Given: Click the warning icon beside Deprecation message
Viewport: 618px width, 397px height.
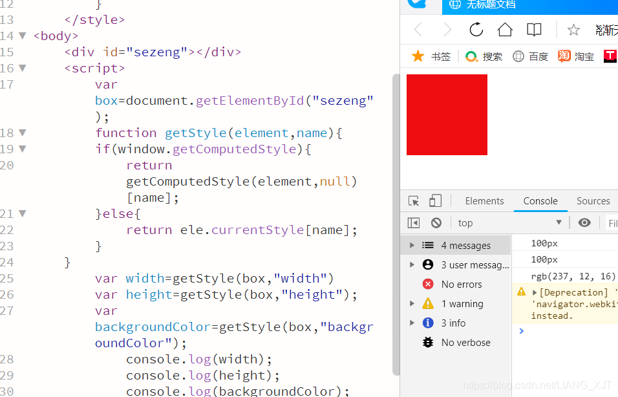Looking at the screenshot, I should 522,292.
